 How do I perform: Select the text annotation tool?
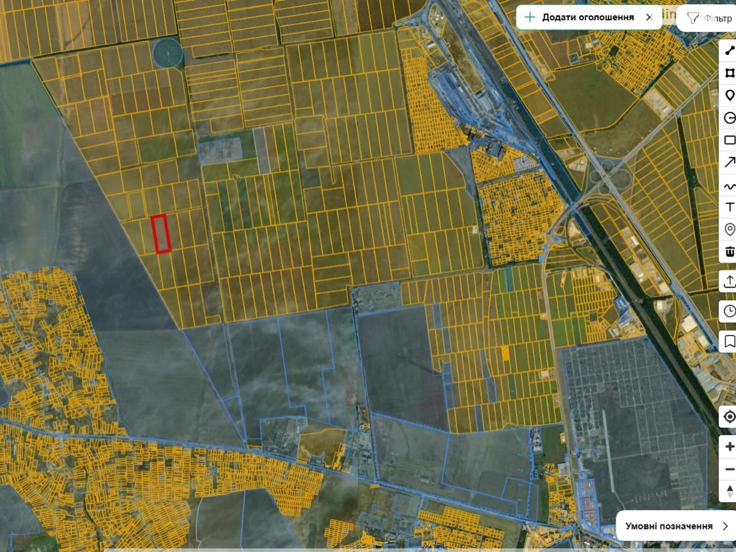click(x=729, y=207)
